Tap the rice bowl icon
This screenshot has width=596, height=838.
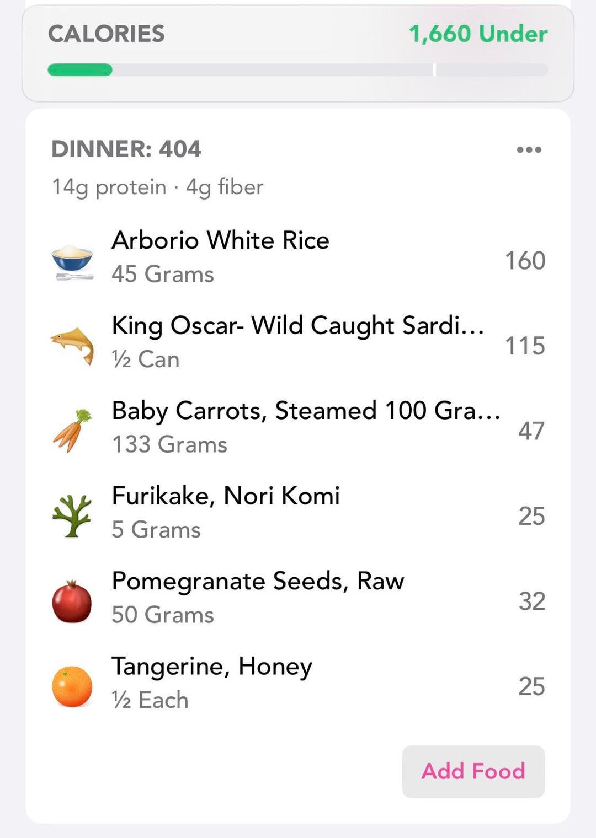coord(72,260)
